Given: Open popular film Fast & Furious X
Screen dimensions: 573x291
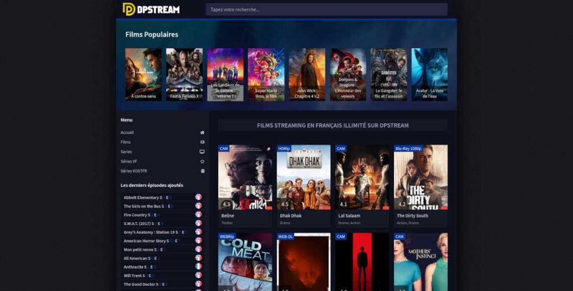Looking at the screenshot, I should (184, 74).
